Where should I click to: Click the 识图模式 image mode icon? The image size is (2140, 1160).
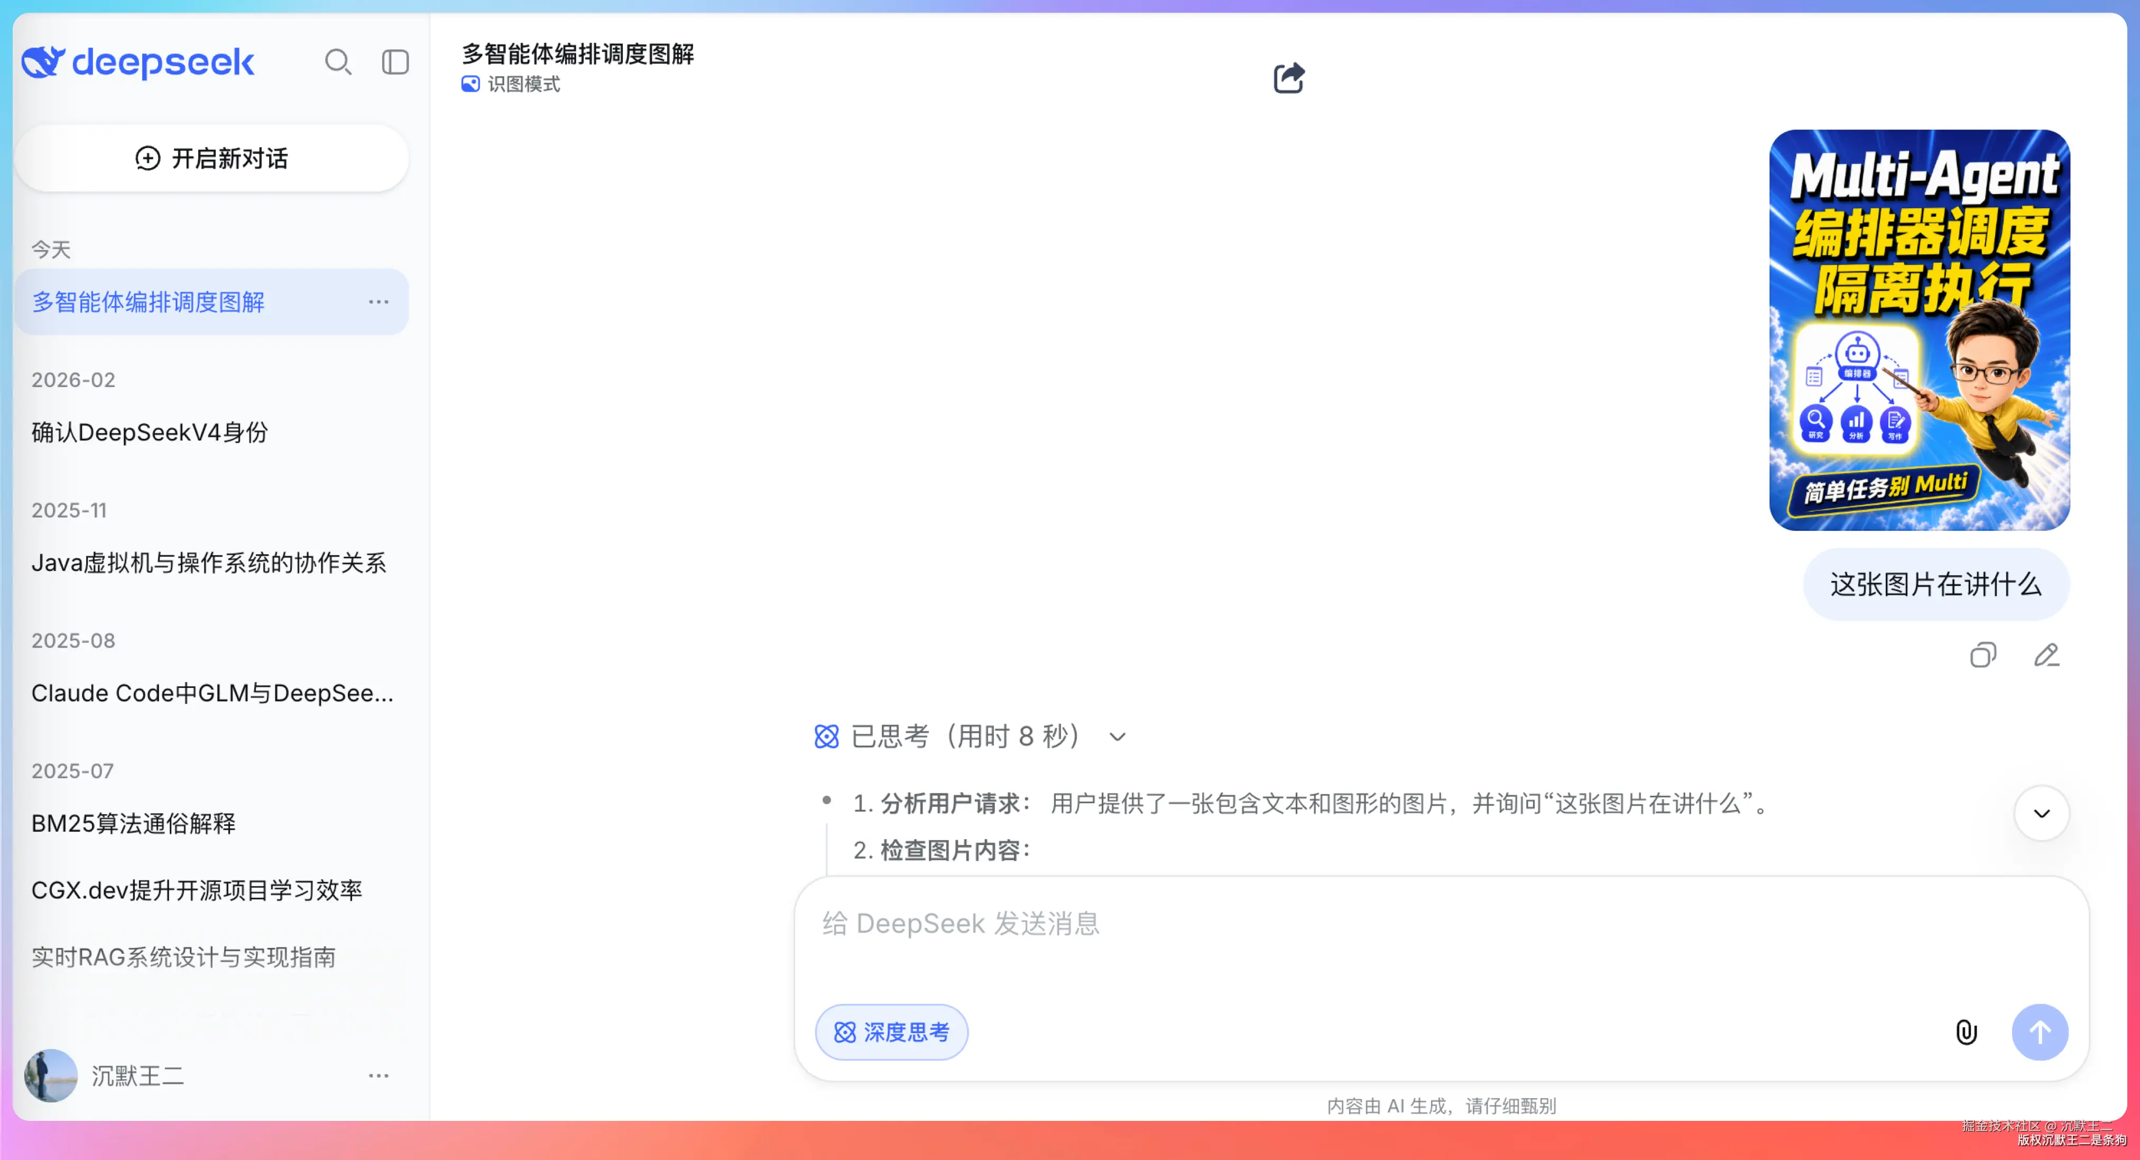click(470, 84)
